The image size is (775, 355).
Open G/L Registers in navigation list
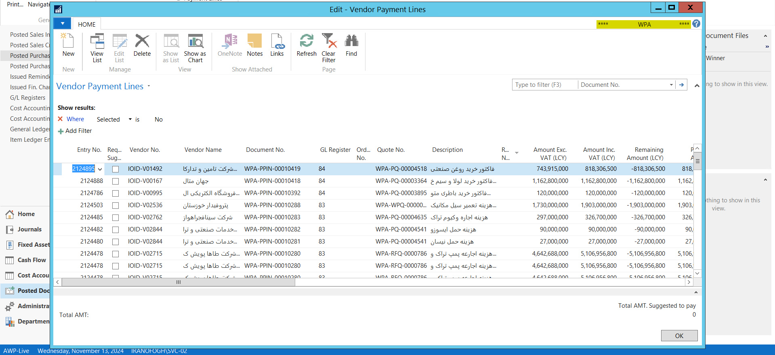tap(27, 98)
